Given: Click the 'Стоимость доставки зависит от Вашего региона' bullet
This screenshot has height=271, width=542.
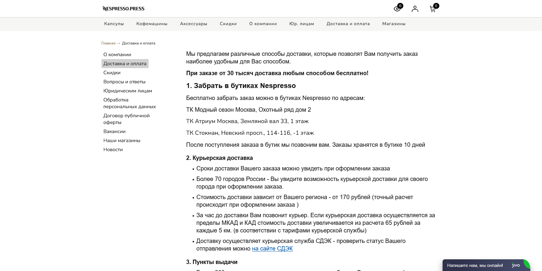Looking at the screenshot, I should point(305,201).
